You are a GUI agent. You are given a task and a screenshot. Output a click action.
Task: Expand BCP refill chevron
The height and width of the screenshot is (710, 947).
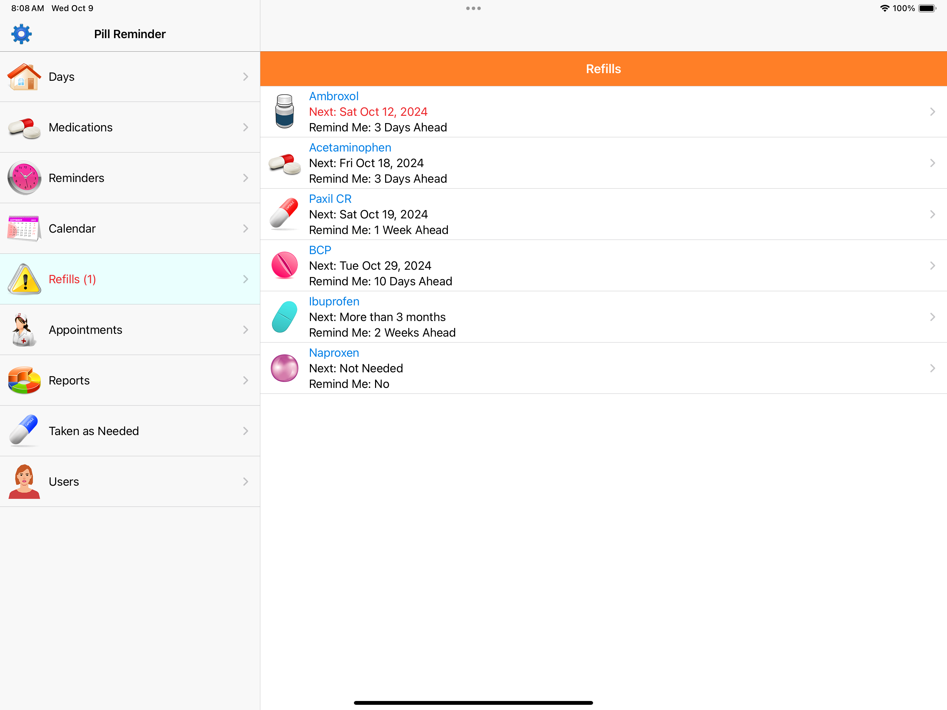click(932, 266)
